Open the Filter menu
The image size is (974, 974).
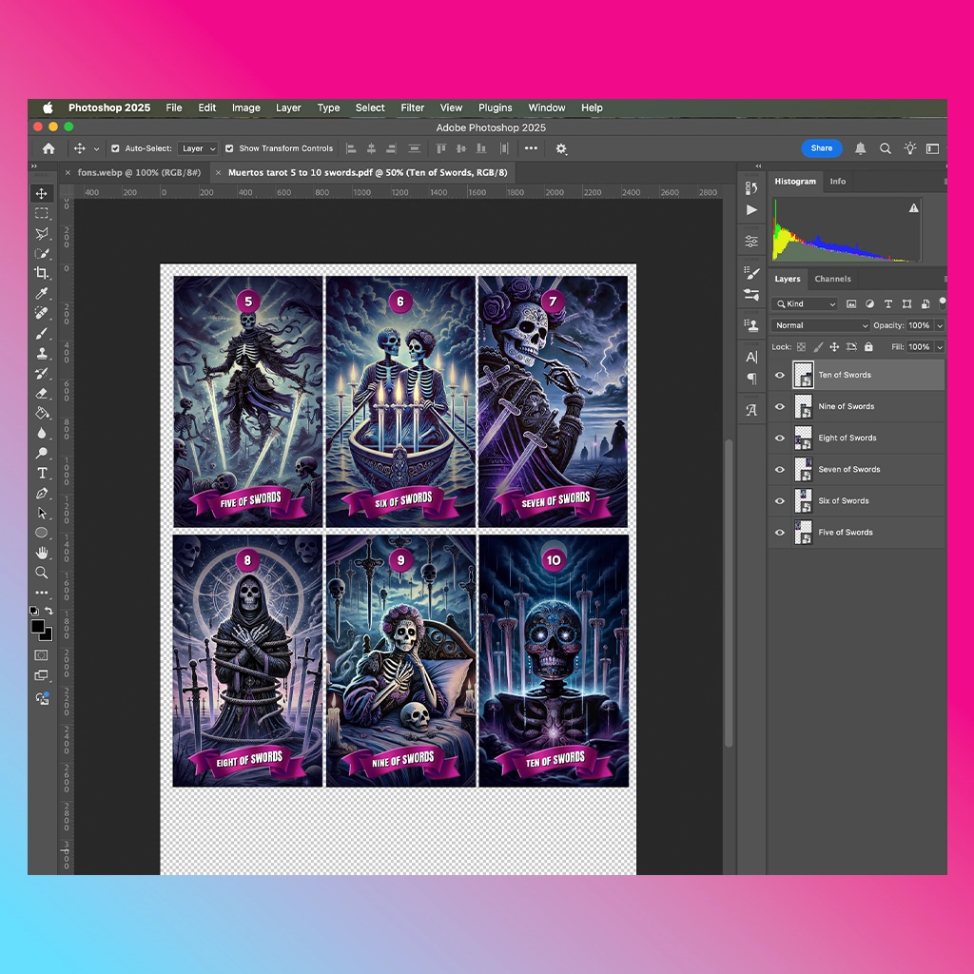tap(412, 107)
